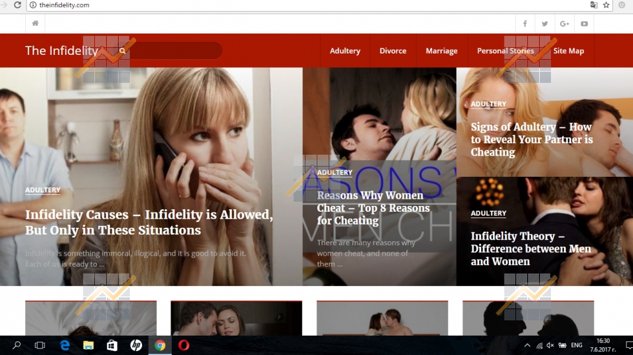The width and height of the screenshot is (633, 355).
Task: Click the search magnifier icon in header
Action: coord(122,51)
